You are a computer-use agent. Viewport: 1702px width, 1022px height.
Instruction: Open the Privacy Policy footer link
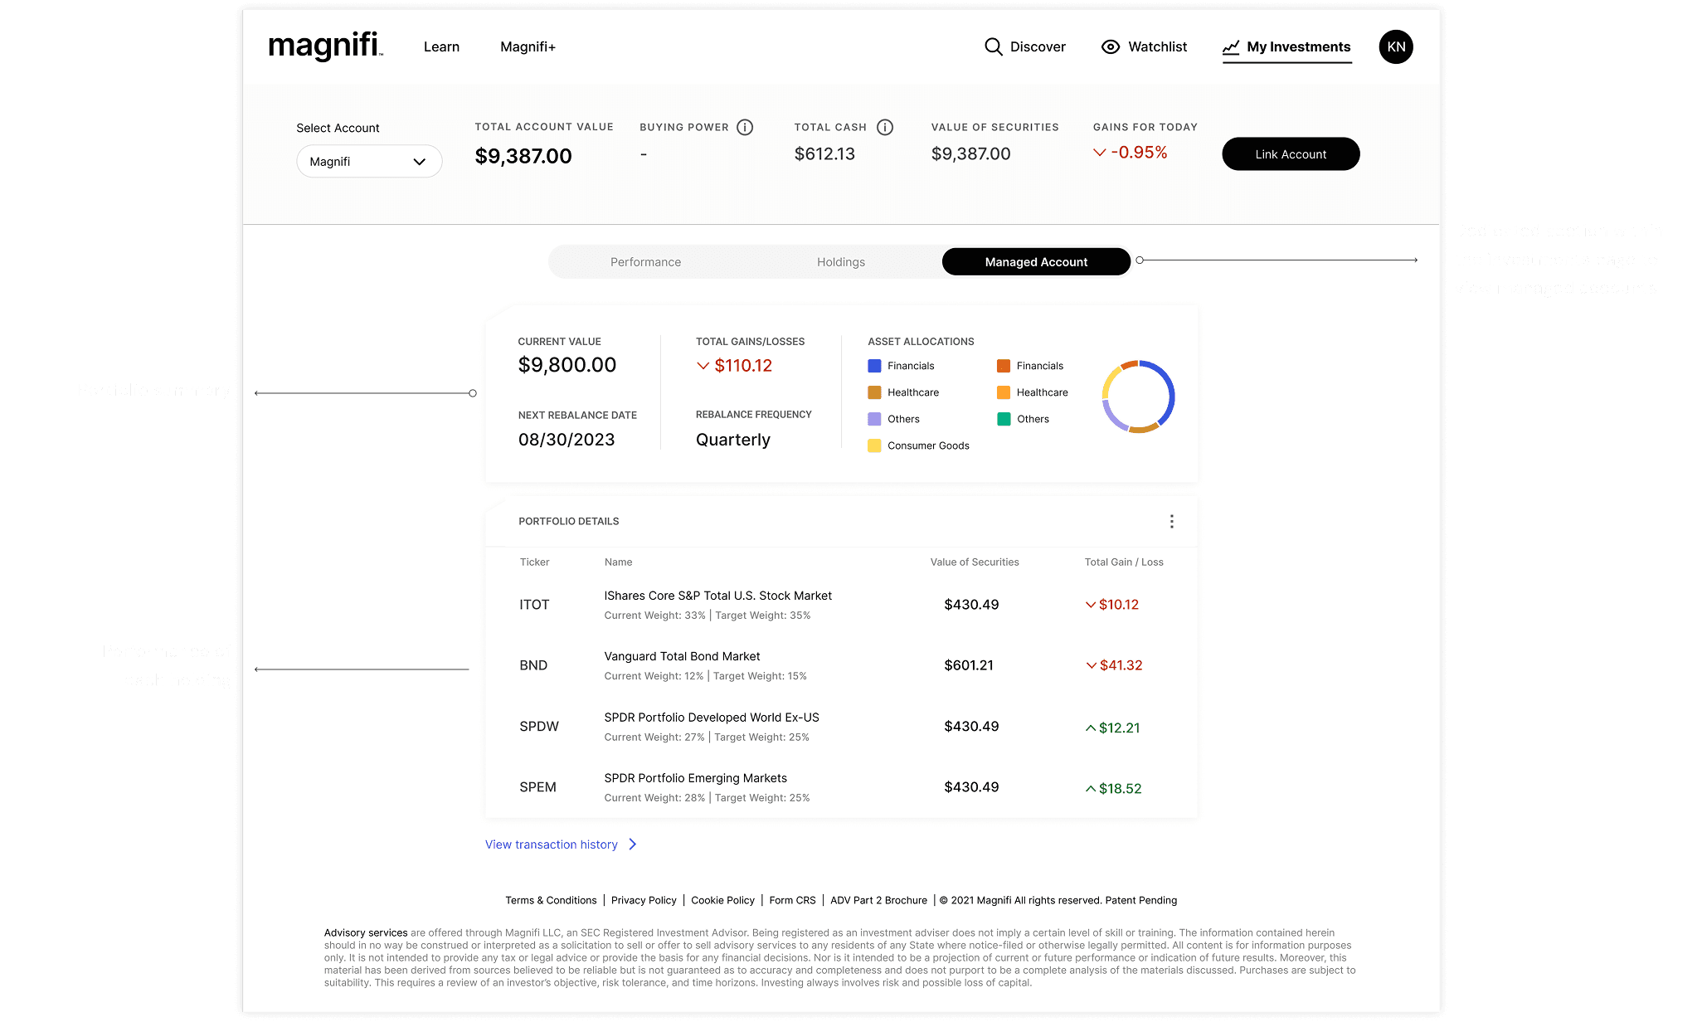pos(644,900)
